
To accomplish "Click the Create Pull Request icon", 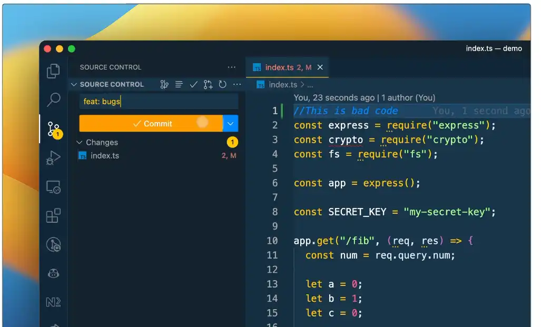I will [207, 84].
